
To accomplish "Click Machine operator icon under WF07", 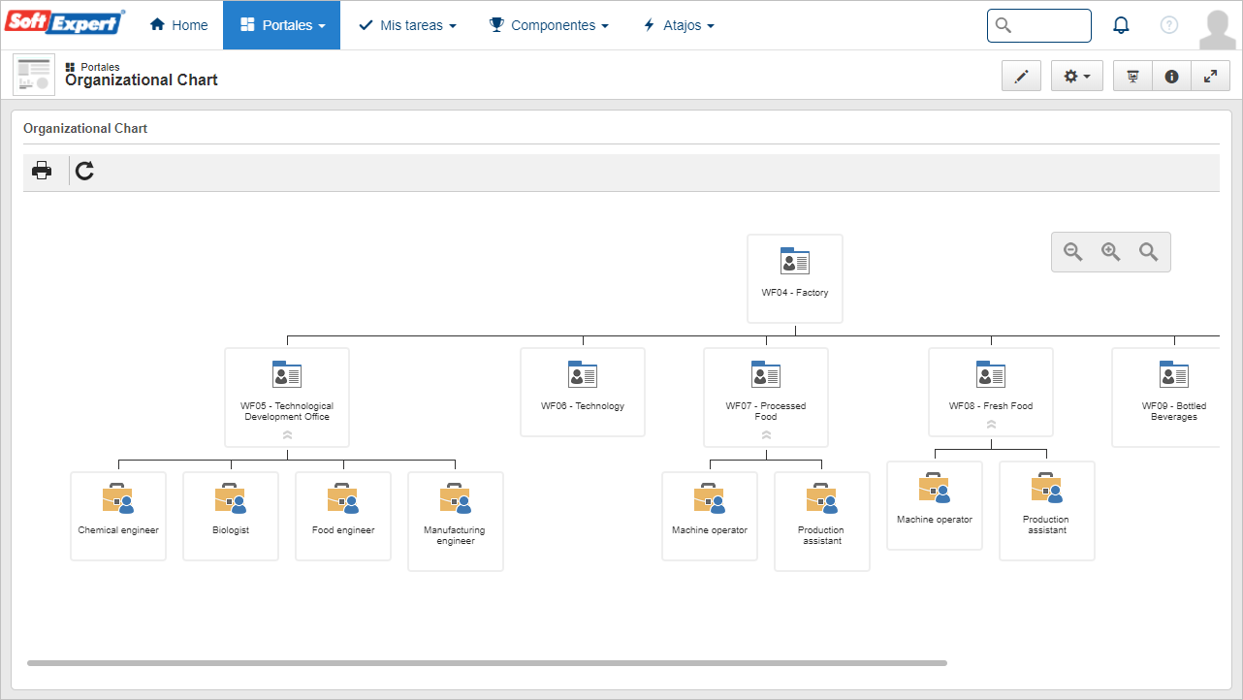I will coord(710,498).
